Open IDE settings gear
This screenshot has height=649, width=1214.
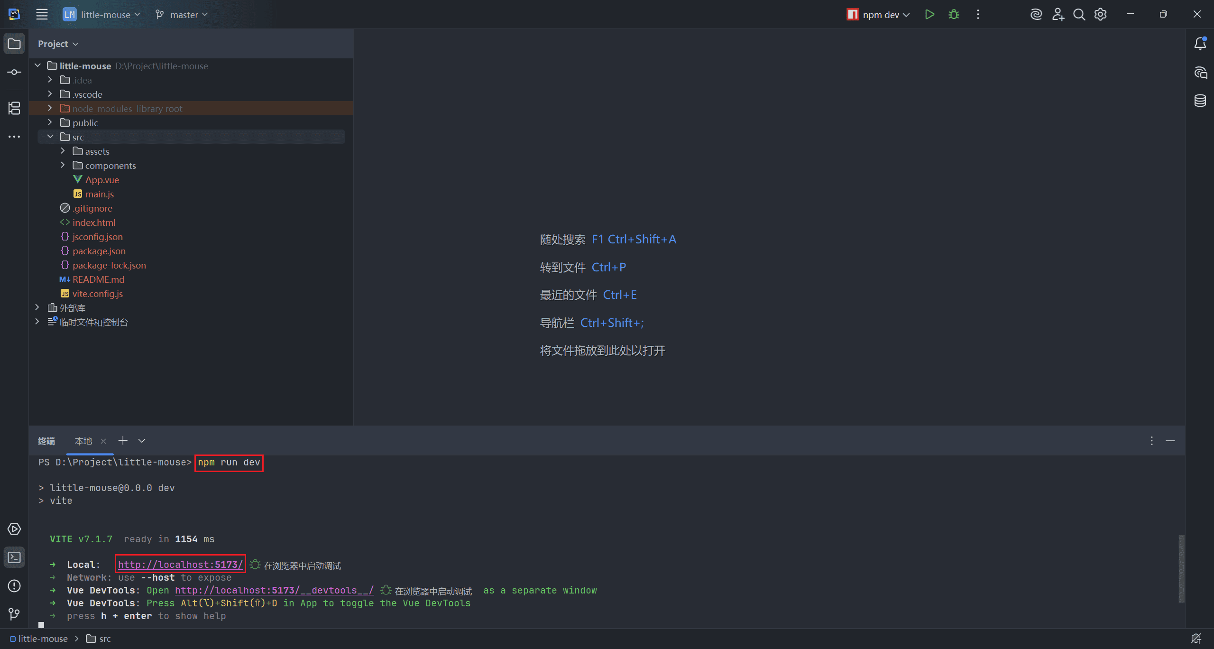(1100, 14)
